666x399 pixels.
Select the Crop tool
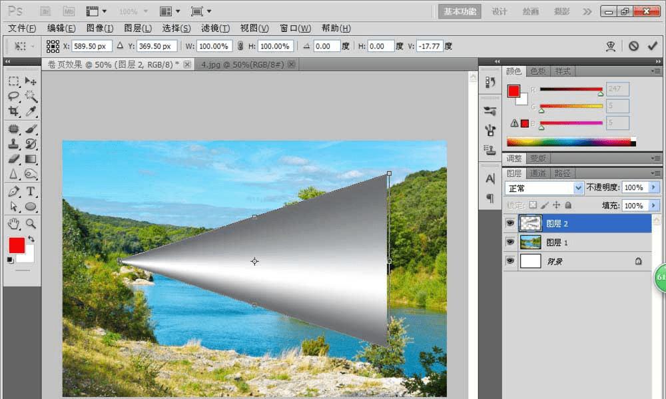pos(13,111)
